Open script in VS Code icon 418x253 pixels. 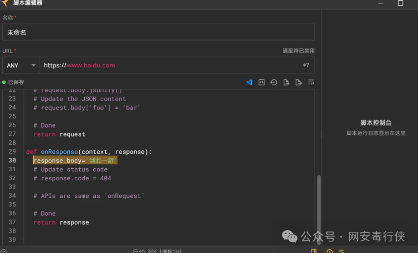click(249, 82)
